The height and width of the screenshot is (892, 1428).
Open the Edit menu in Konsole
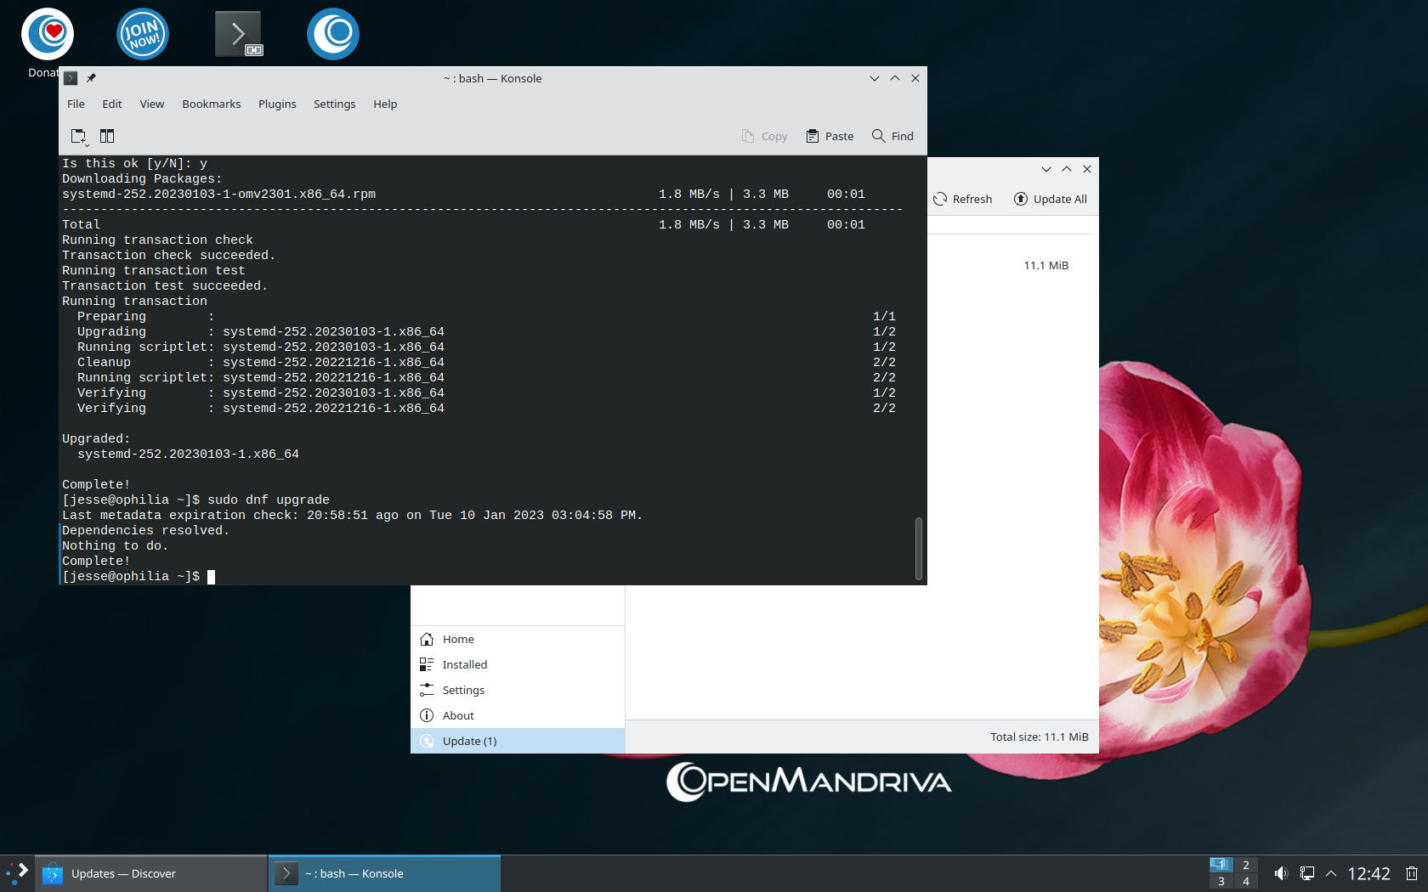pos(112,104)
